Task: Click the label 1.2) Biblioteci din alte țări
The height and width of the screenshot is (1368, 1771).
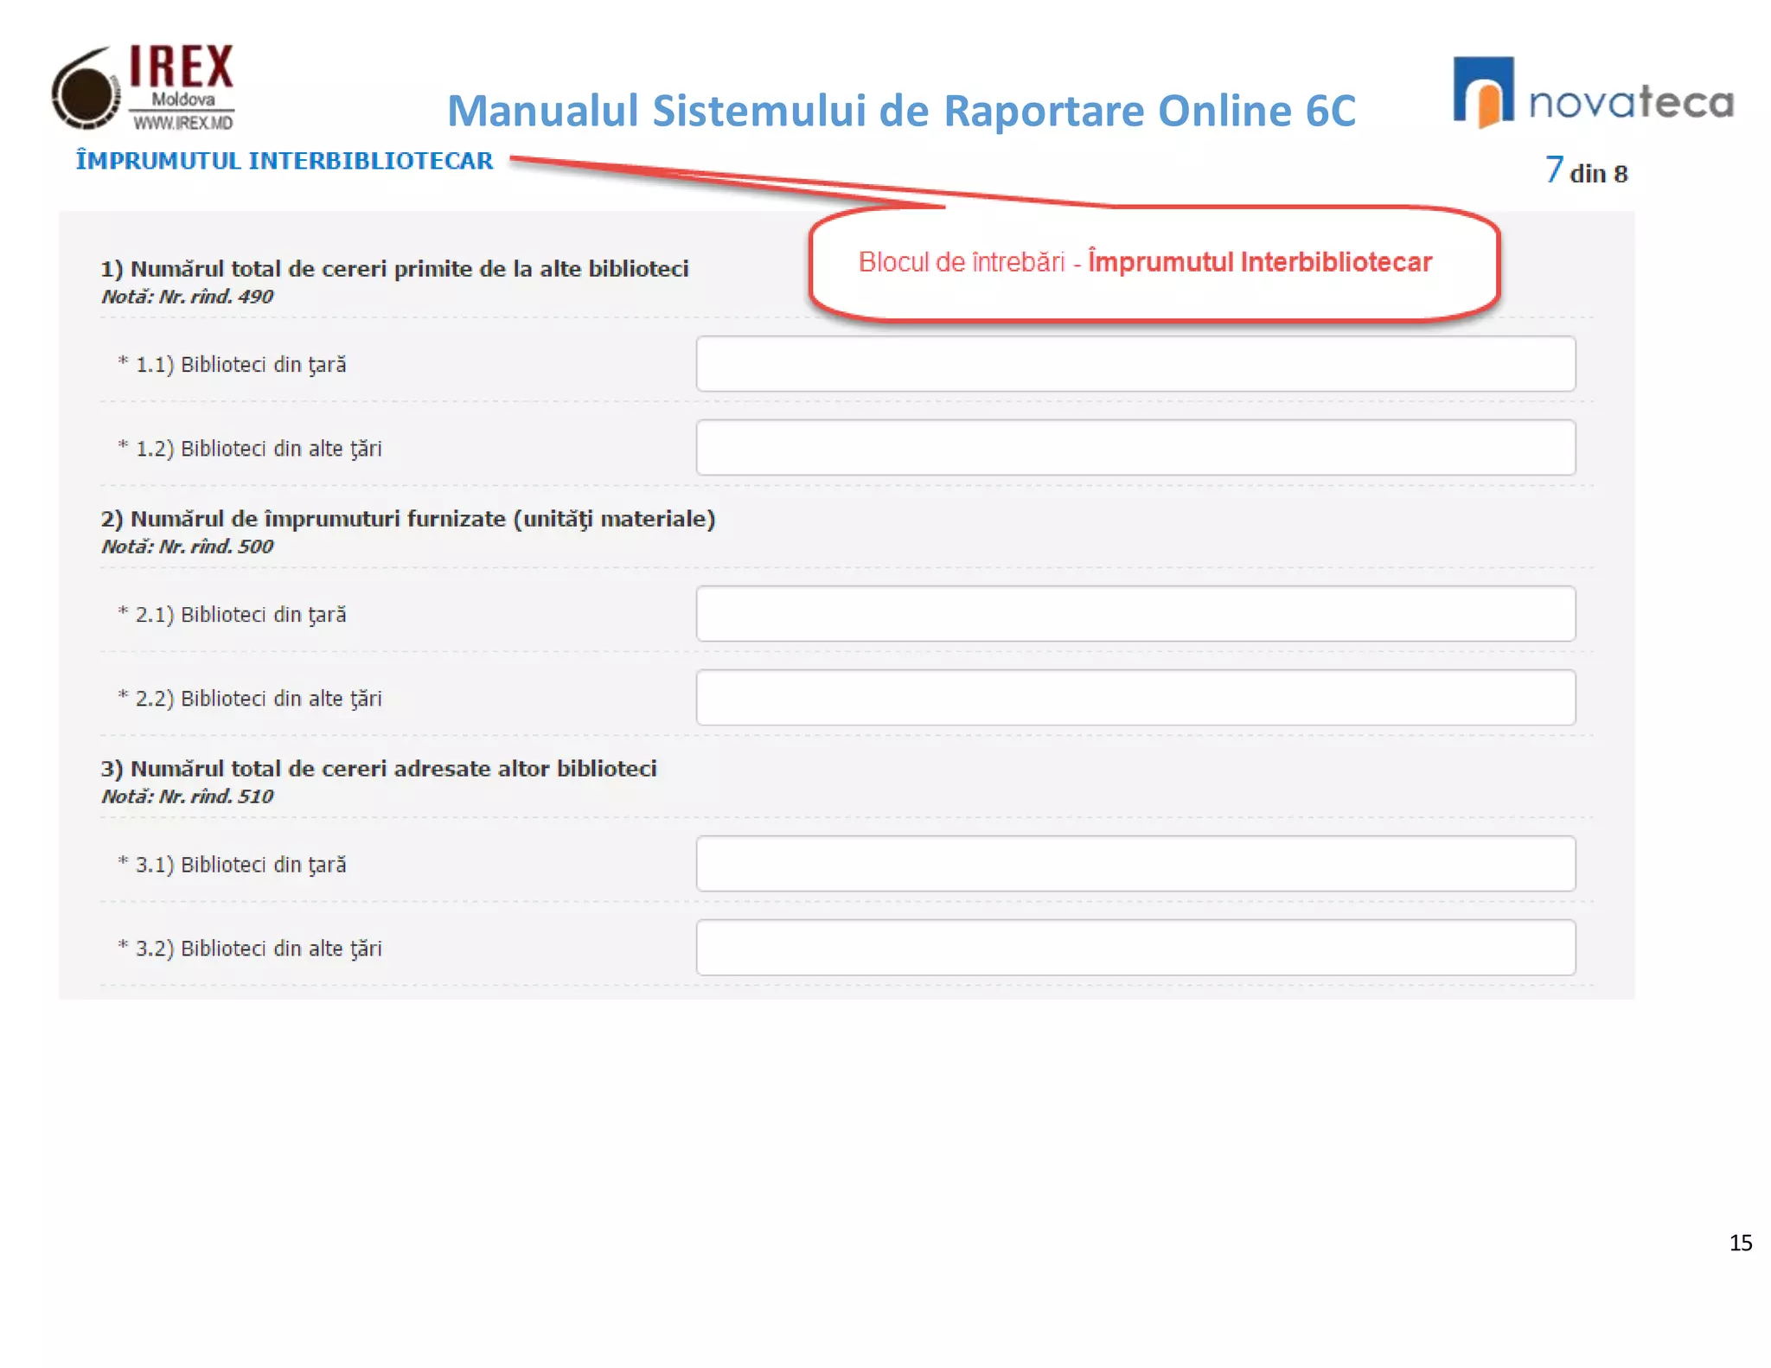Action: pyautogui.click(x=250, y=449)
